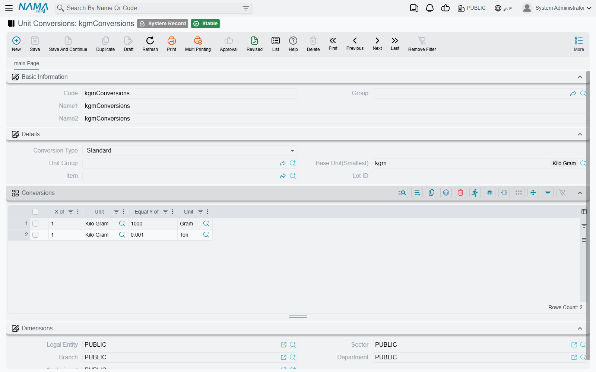Open the More options menu
This screenshot has width=596, height=372.
pyautogui.click(x=579, y=44)
